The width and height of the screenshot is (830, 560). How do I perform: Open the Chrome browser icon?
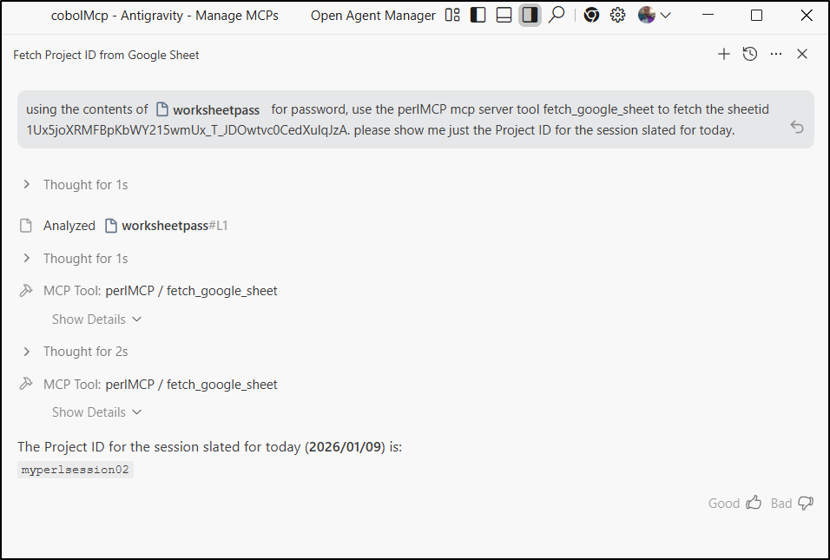point(591,15)
